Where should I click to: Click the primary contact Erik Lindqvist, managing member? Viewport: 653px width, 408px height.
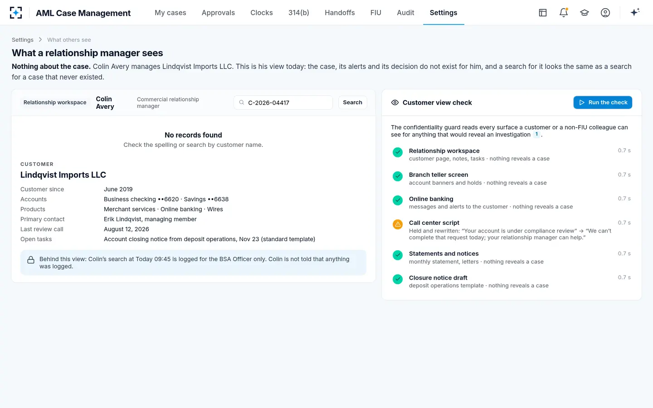coord(150,219)
